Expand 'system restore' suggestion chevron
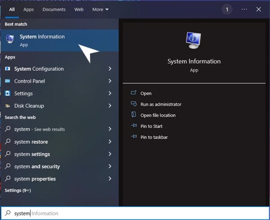 (x=110, y=142)
